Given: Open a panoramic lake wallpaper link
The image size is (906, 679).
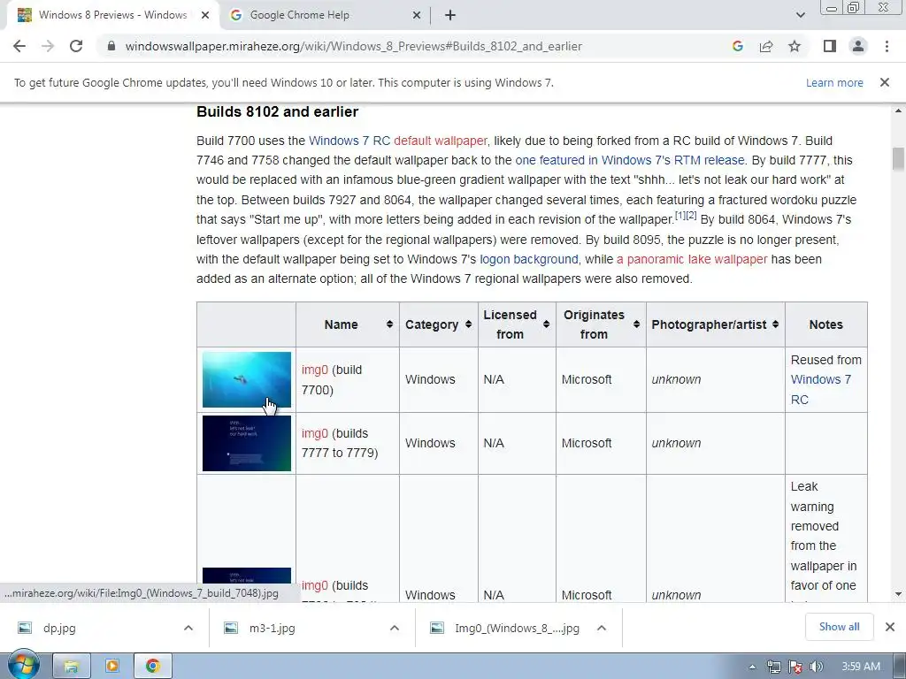Looking at the screenshot, I should tap(692, 259).
